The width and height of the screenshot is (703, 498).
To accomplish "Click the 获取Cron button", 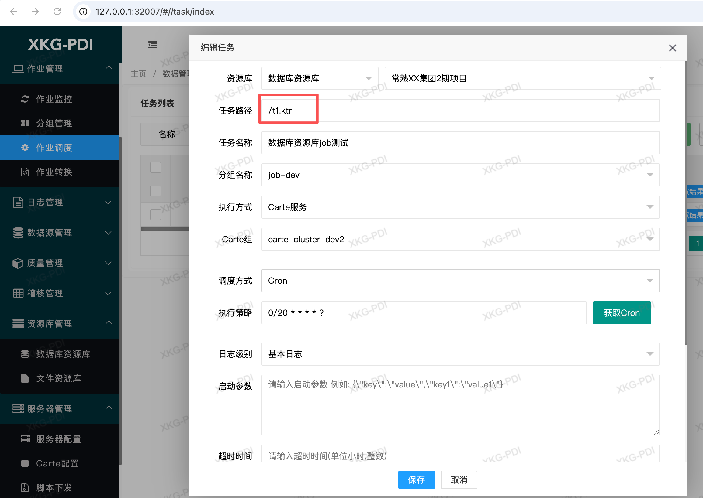I will pos(621,312).
